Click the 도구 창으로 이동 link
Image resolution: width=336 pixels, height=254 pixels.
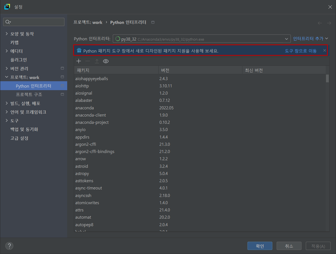pyautogui.click(x=301, y=51)
